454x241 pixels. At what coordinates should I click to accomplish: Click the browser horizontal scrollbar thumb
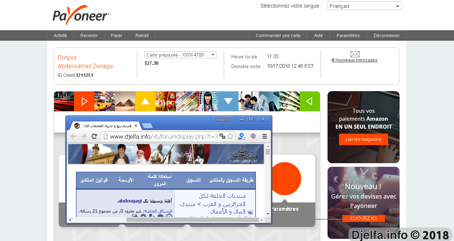pyautogui.click(x=193, y=220)
